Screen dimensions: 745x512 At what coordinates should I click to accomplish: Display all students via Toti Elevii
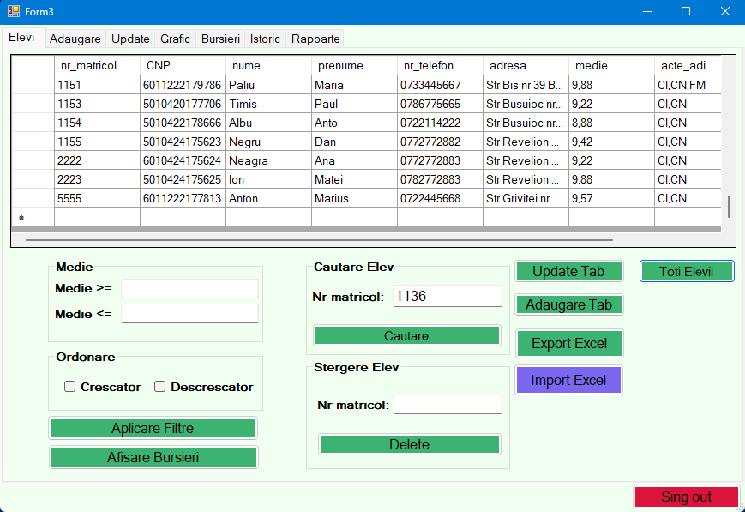pyautogui.click(x=686, y=270)
